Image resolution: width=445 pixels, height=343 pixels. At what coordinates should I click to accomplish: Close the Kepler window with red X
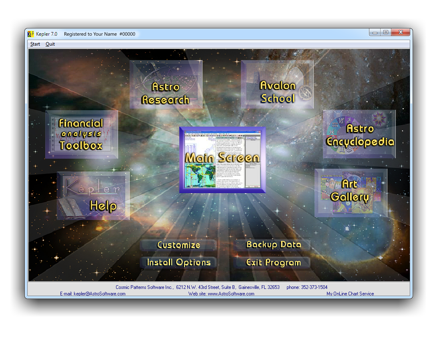click(x=400, y=32)
